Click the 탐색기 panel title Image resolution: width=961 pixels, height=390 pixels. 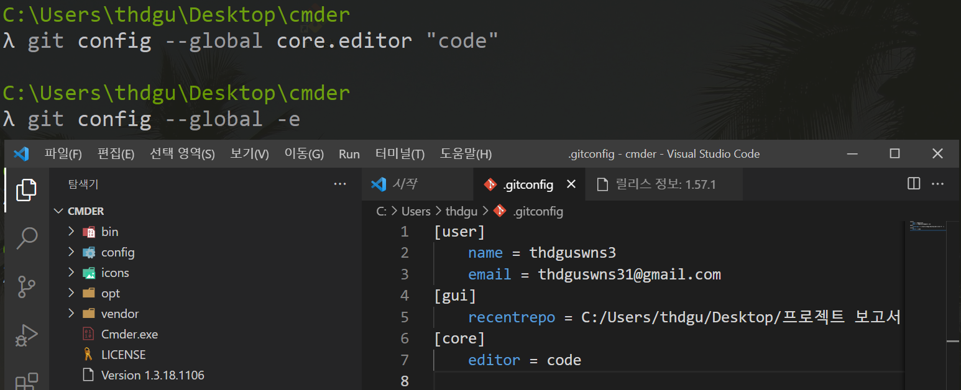[83, 184]
